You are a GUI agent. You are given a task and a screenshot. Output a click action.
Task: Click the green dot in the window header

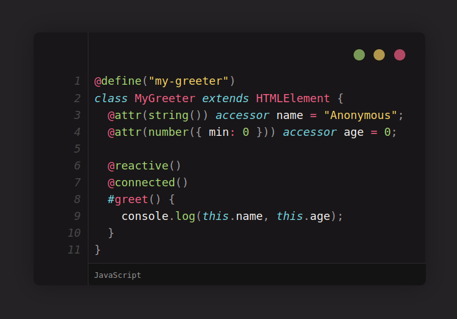point(359,55)
